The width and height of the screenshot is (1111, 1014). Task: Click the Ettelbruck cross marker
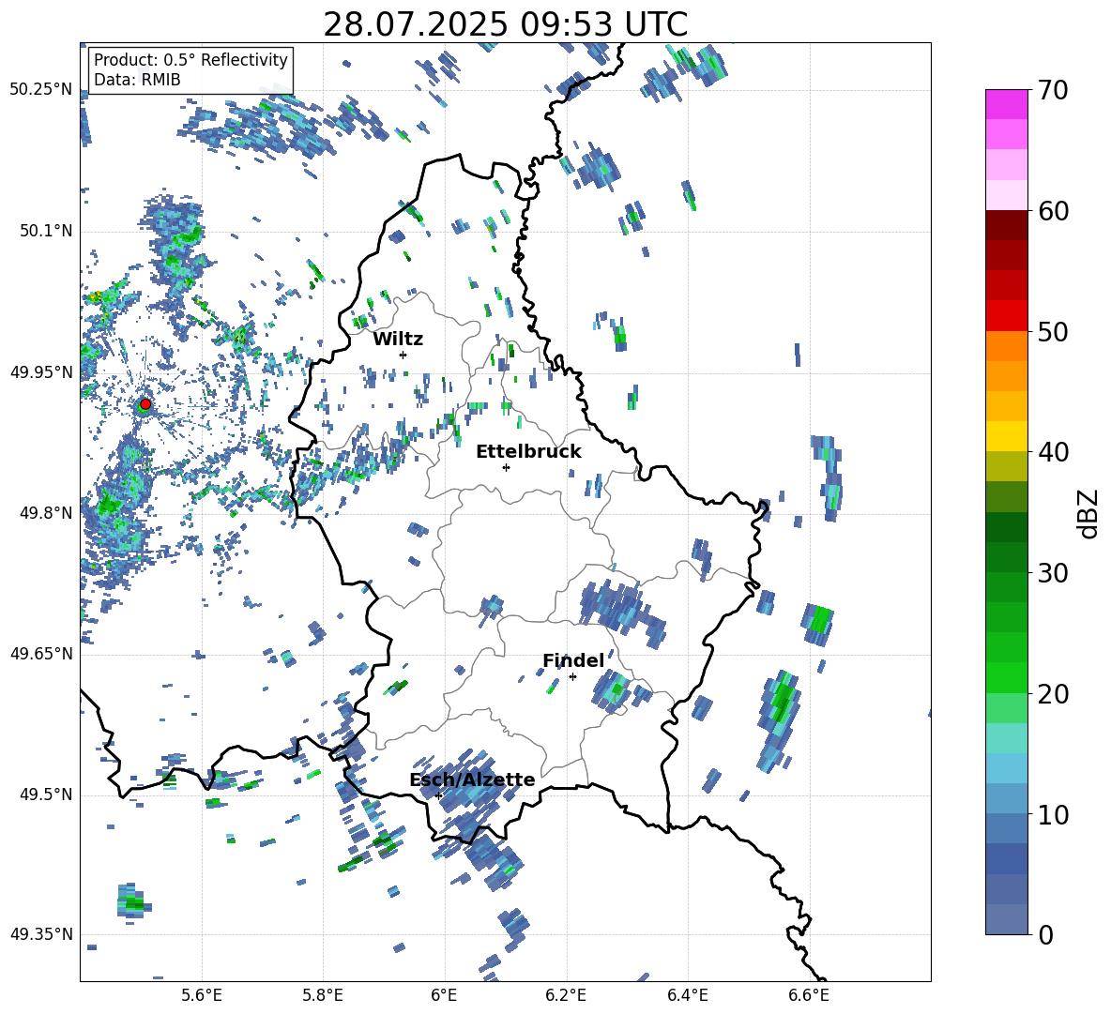(x=506, y=467)
